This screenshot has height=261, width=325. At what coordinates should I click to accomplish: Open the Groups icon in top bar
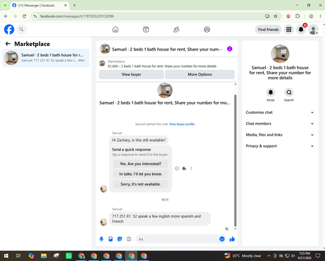tap(207, 29)
